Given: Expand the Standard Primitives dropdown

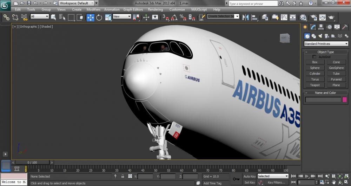Looking at the screenshot, I should tap(326, 44).
